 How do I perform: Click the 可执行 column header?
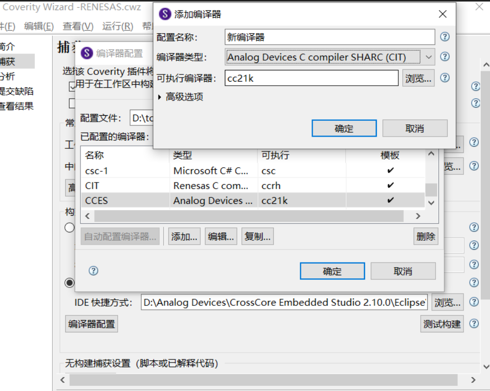(x=302, y=155)
